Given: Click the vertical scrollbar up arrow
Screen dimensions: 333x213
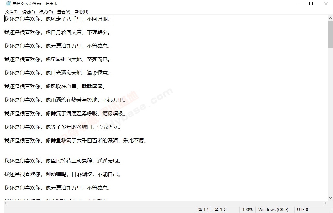Looking at the screenshot, I should coord(330,18).
